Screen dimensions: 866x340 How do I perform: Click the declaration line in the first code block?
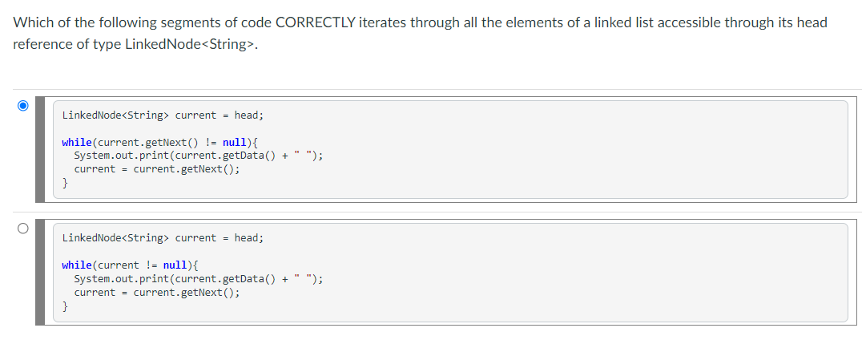click(163, 115)
